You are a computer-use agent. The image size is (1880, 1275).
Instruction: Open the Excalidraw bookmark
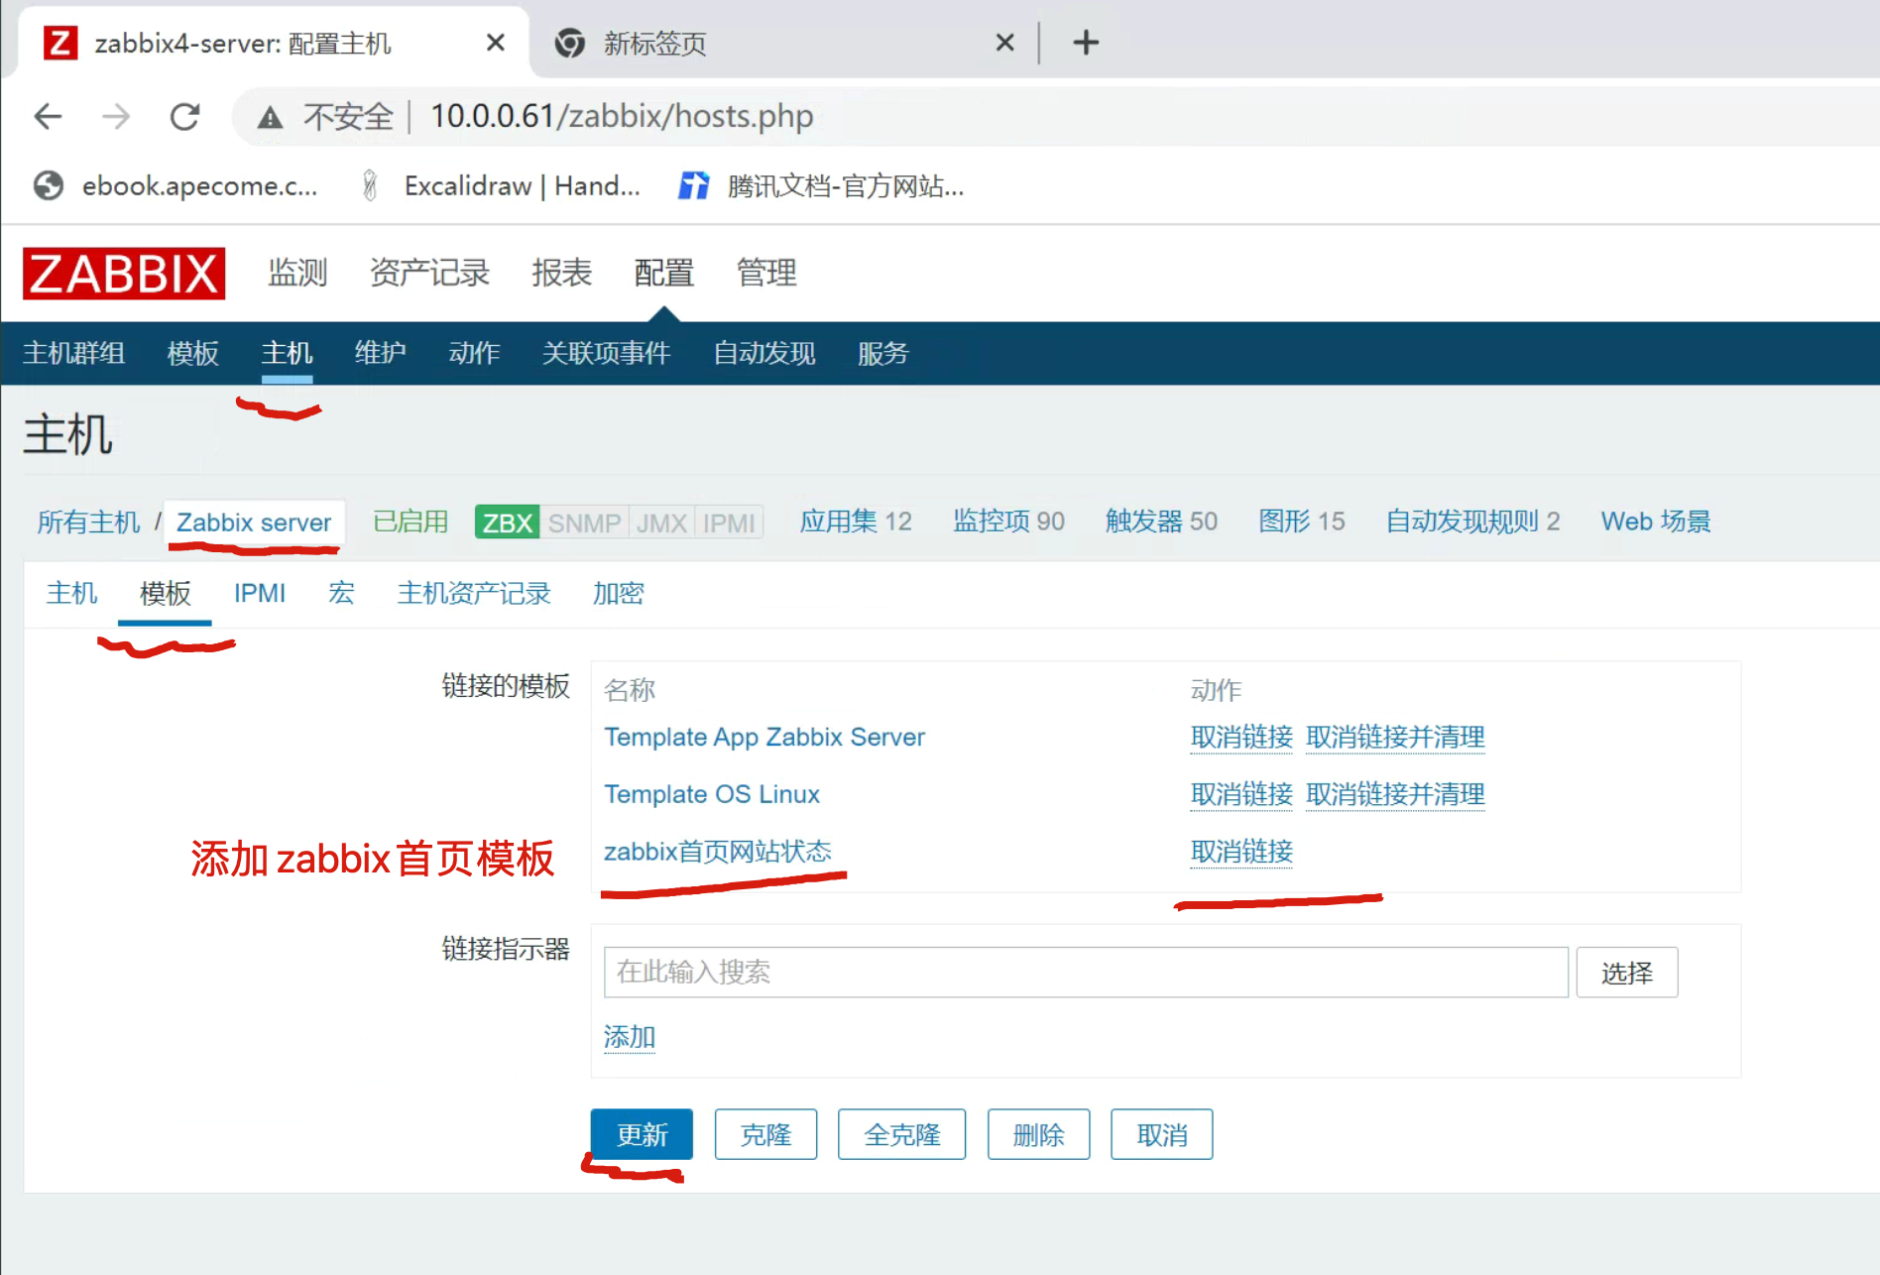coord(501,186)
